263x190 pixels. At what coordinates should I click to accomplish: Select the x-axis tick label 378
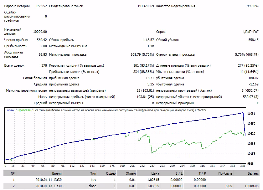click(x=242, y=166)
